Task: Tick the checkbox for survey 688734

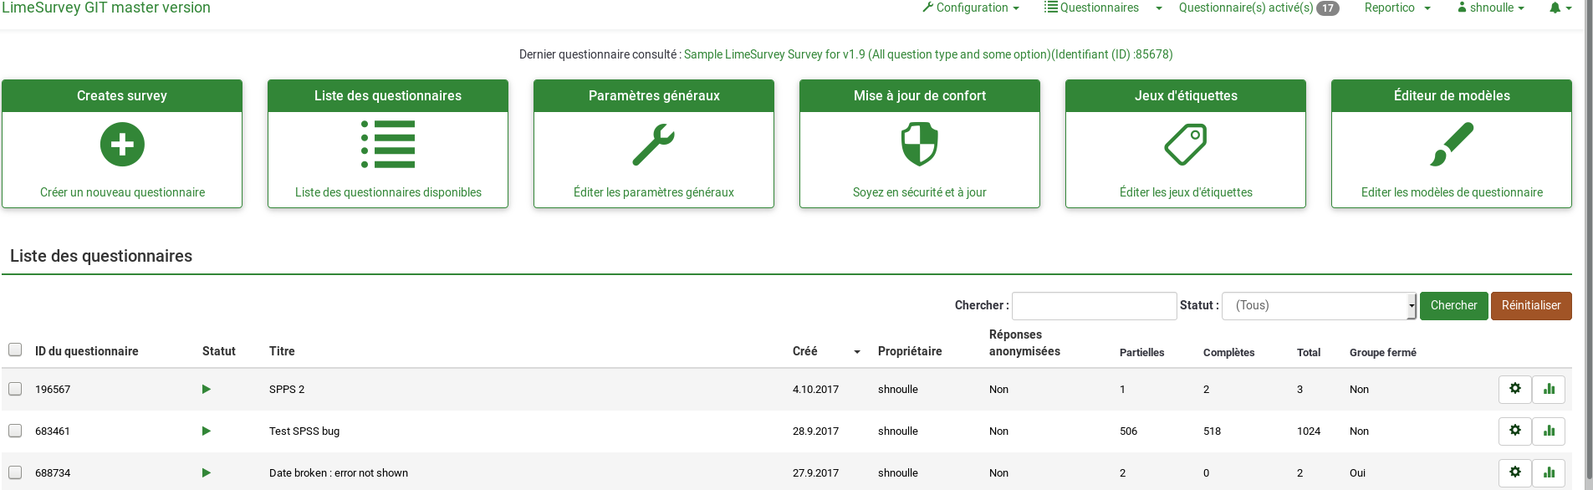Action: [15, 472]
